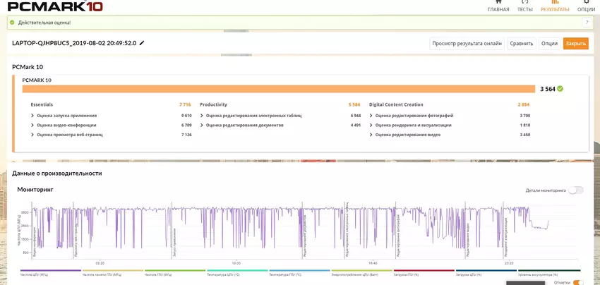Expand Оценка рендеринга и визуализации row
Image resolution: width=600 pixels, height=285 pixels.
[371, 125]
